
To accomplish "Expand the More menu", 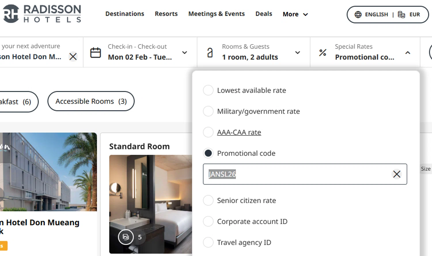I will click(295, 14).
